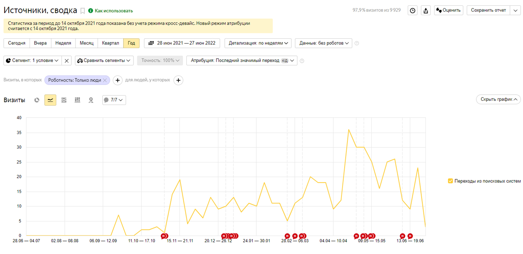The height and width of the screenshot is (254, 523).
Task: Select the line chart view icon
Action: pyautogui.click(x=50, y=100)
